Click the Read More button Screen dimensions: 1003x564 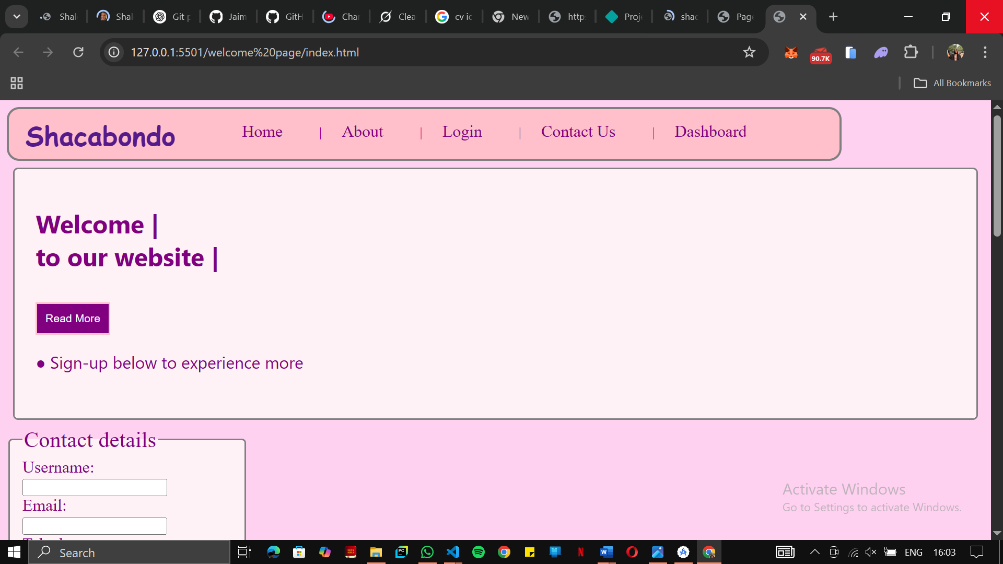point(73,319)
